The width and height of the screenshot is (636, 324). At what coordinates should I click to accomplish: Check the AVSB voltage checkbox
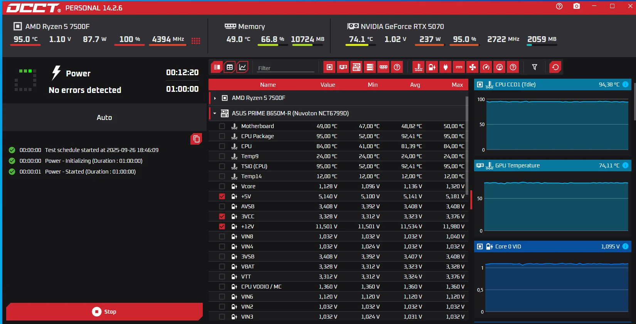pos(222,206)
